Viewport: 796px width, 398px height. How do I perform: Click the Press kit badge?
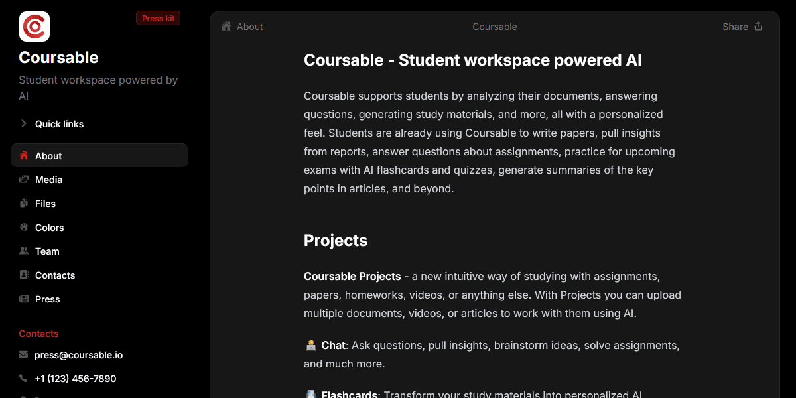(158, 19)
